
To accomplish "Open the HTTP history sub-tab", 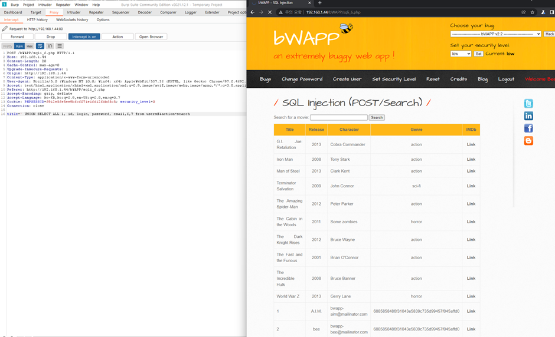I will click(37, 20).
